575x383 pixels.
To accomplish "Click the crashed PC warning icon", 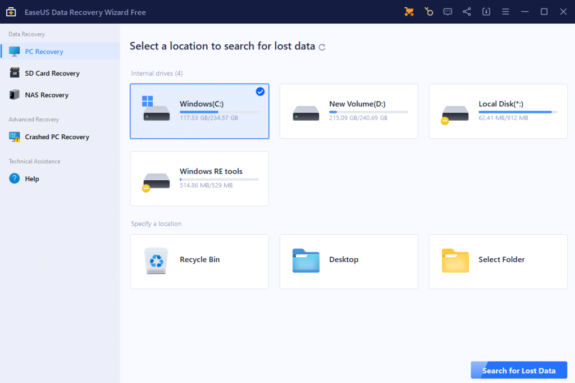I will 14,137.
